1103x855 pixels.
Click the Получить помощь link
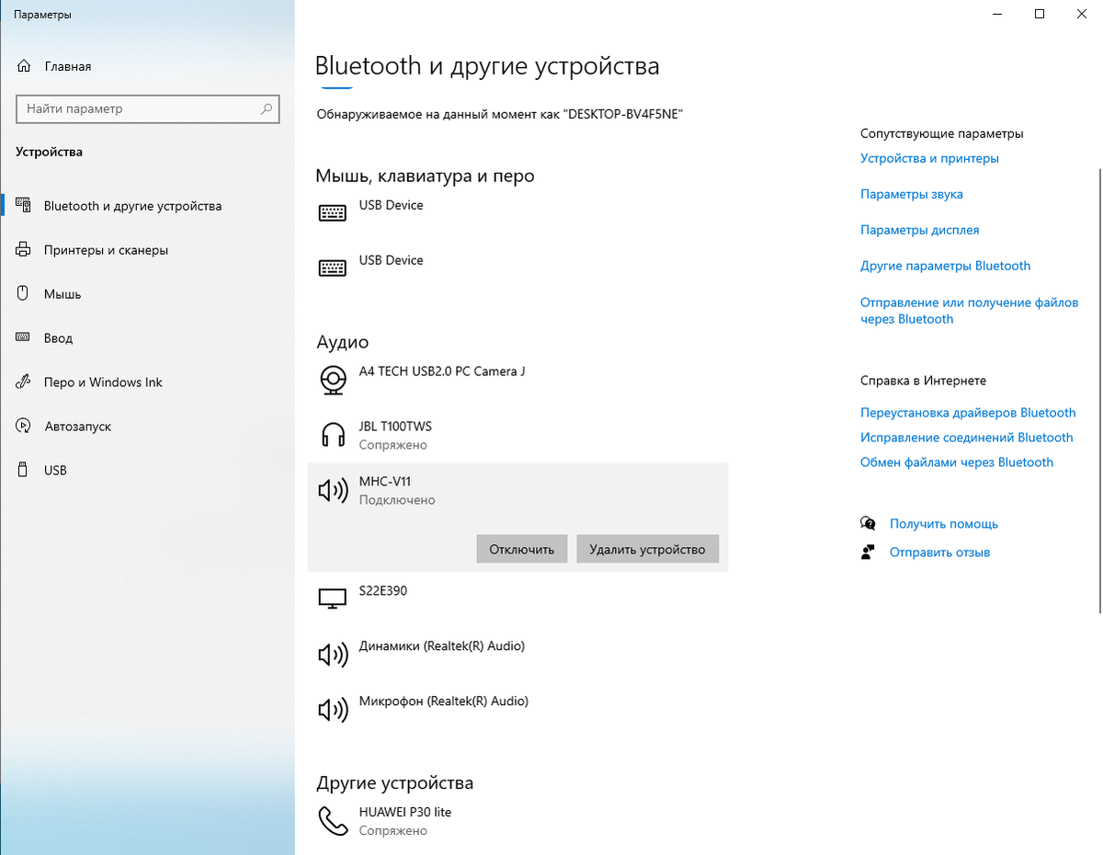tap(943, 524)
